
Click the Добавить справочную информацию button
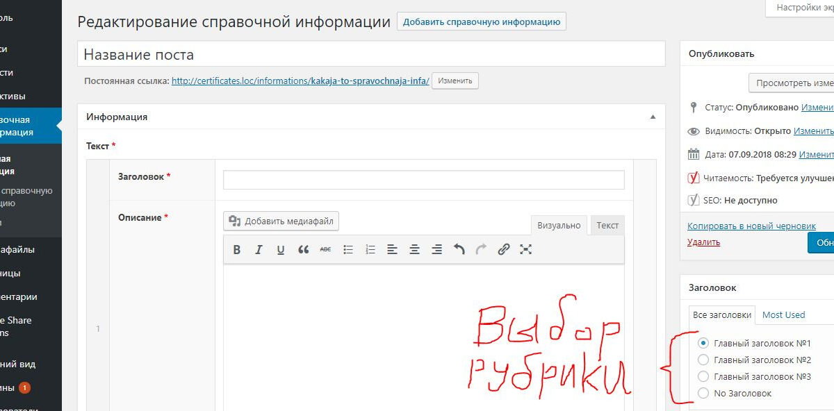point(482,22)
